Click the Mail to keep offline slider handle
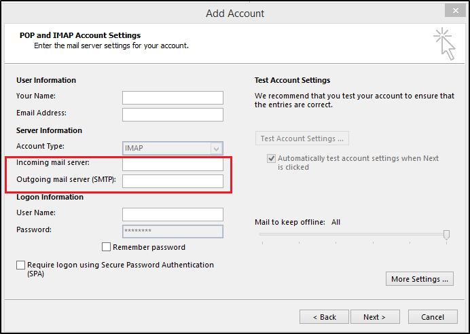Image resolution: width=470 pixels, height=334 pixels. tap(446, 234)
